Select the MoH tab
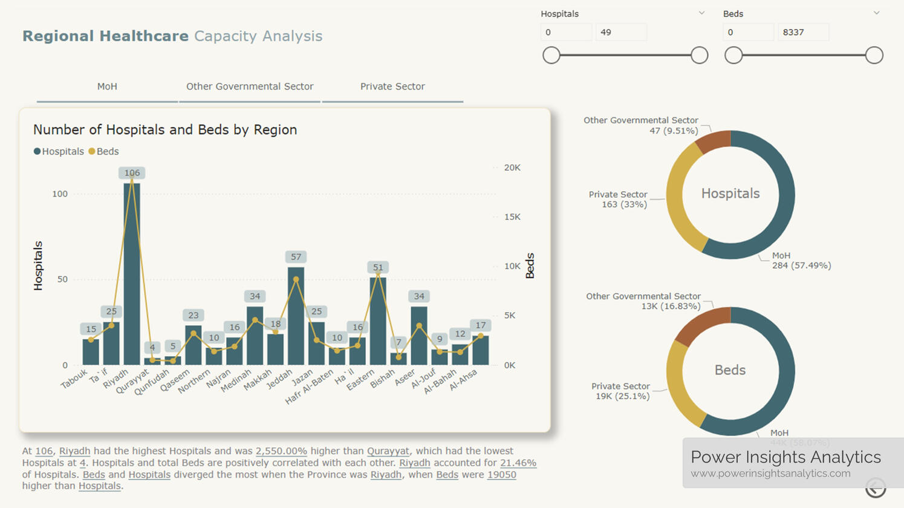 [x=107, y=86]
